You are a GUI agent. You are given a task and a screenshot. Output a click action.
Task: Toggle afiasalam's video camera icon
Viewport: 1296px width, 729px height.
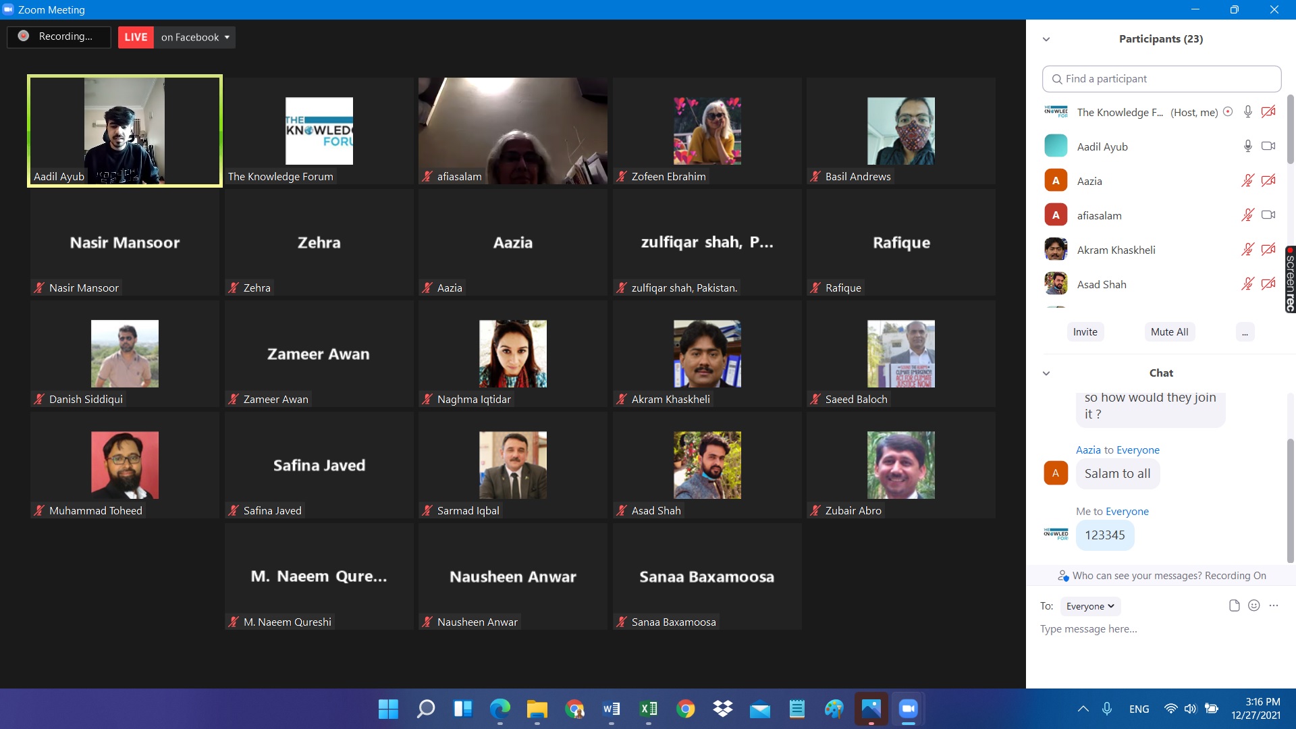(1268, 215)
